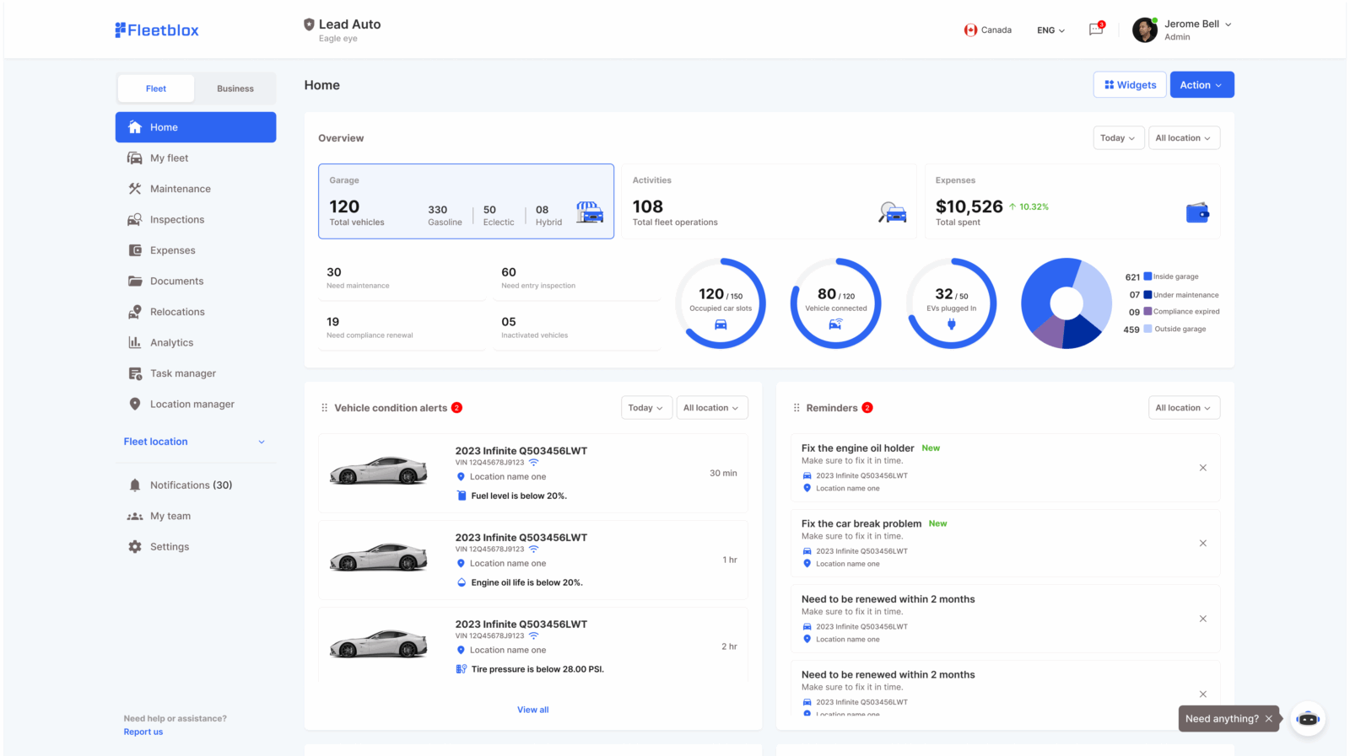
Task: Dismiss the 'Fix the engine oil holder' reminder
Action: coord(1203,468)
